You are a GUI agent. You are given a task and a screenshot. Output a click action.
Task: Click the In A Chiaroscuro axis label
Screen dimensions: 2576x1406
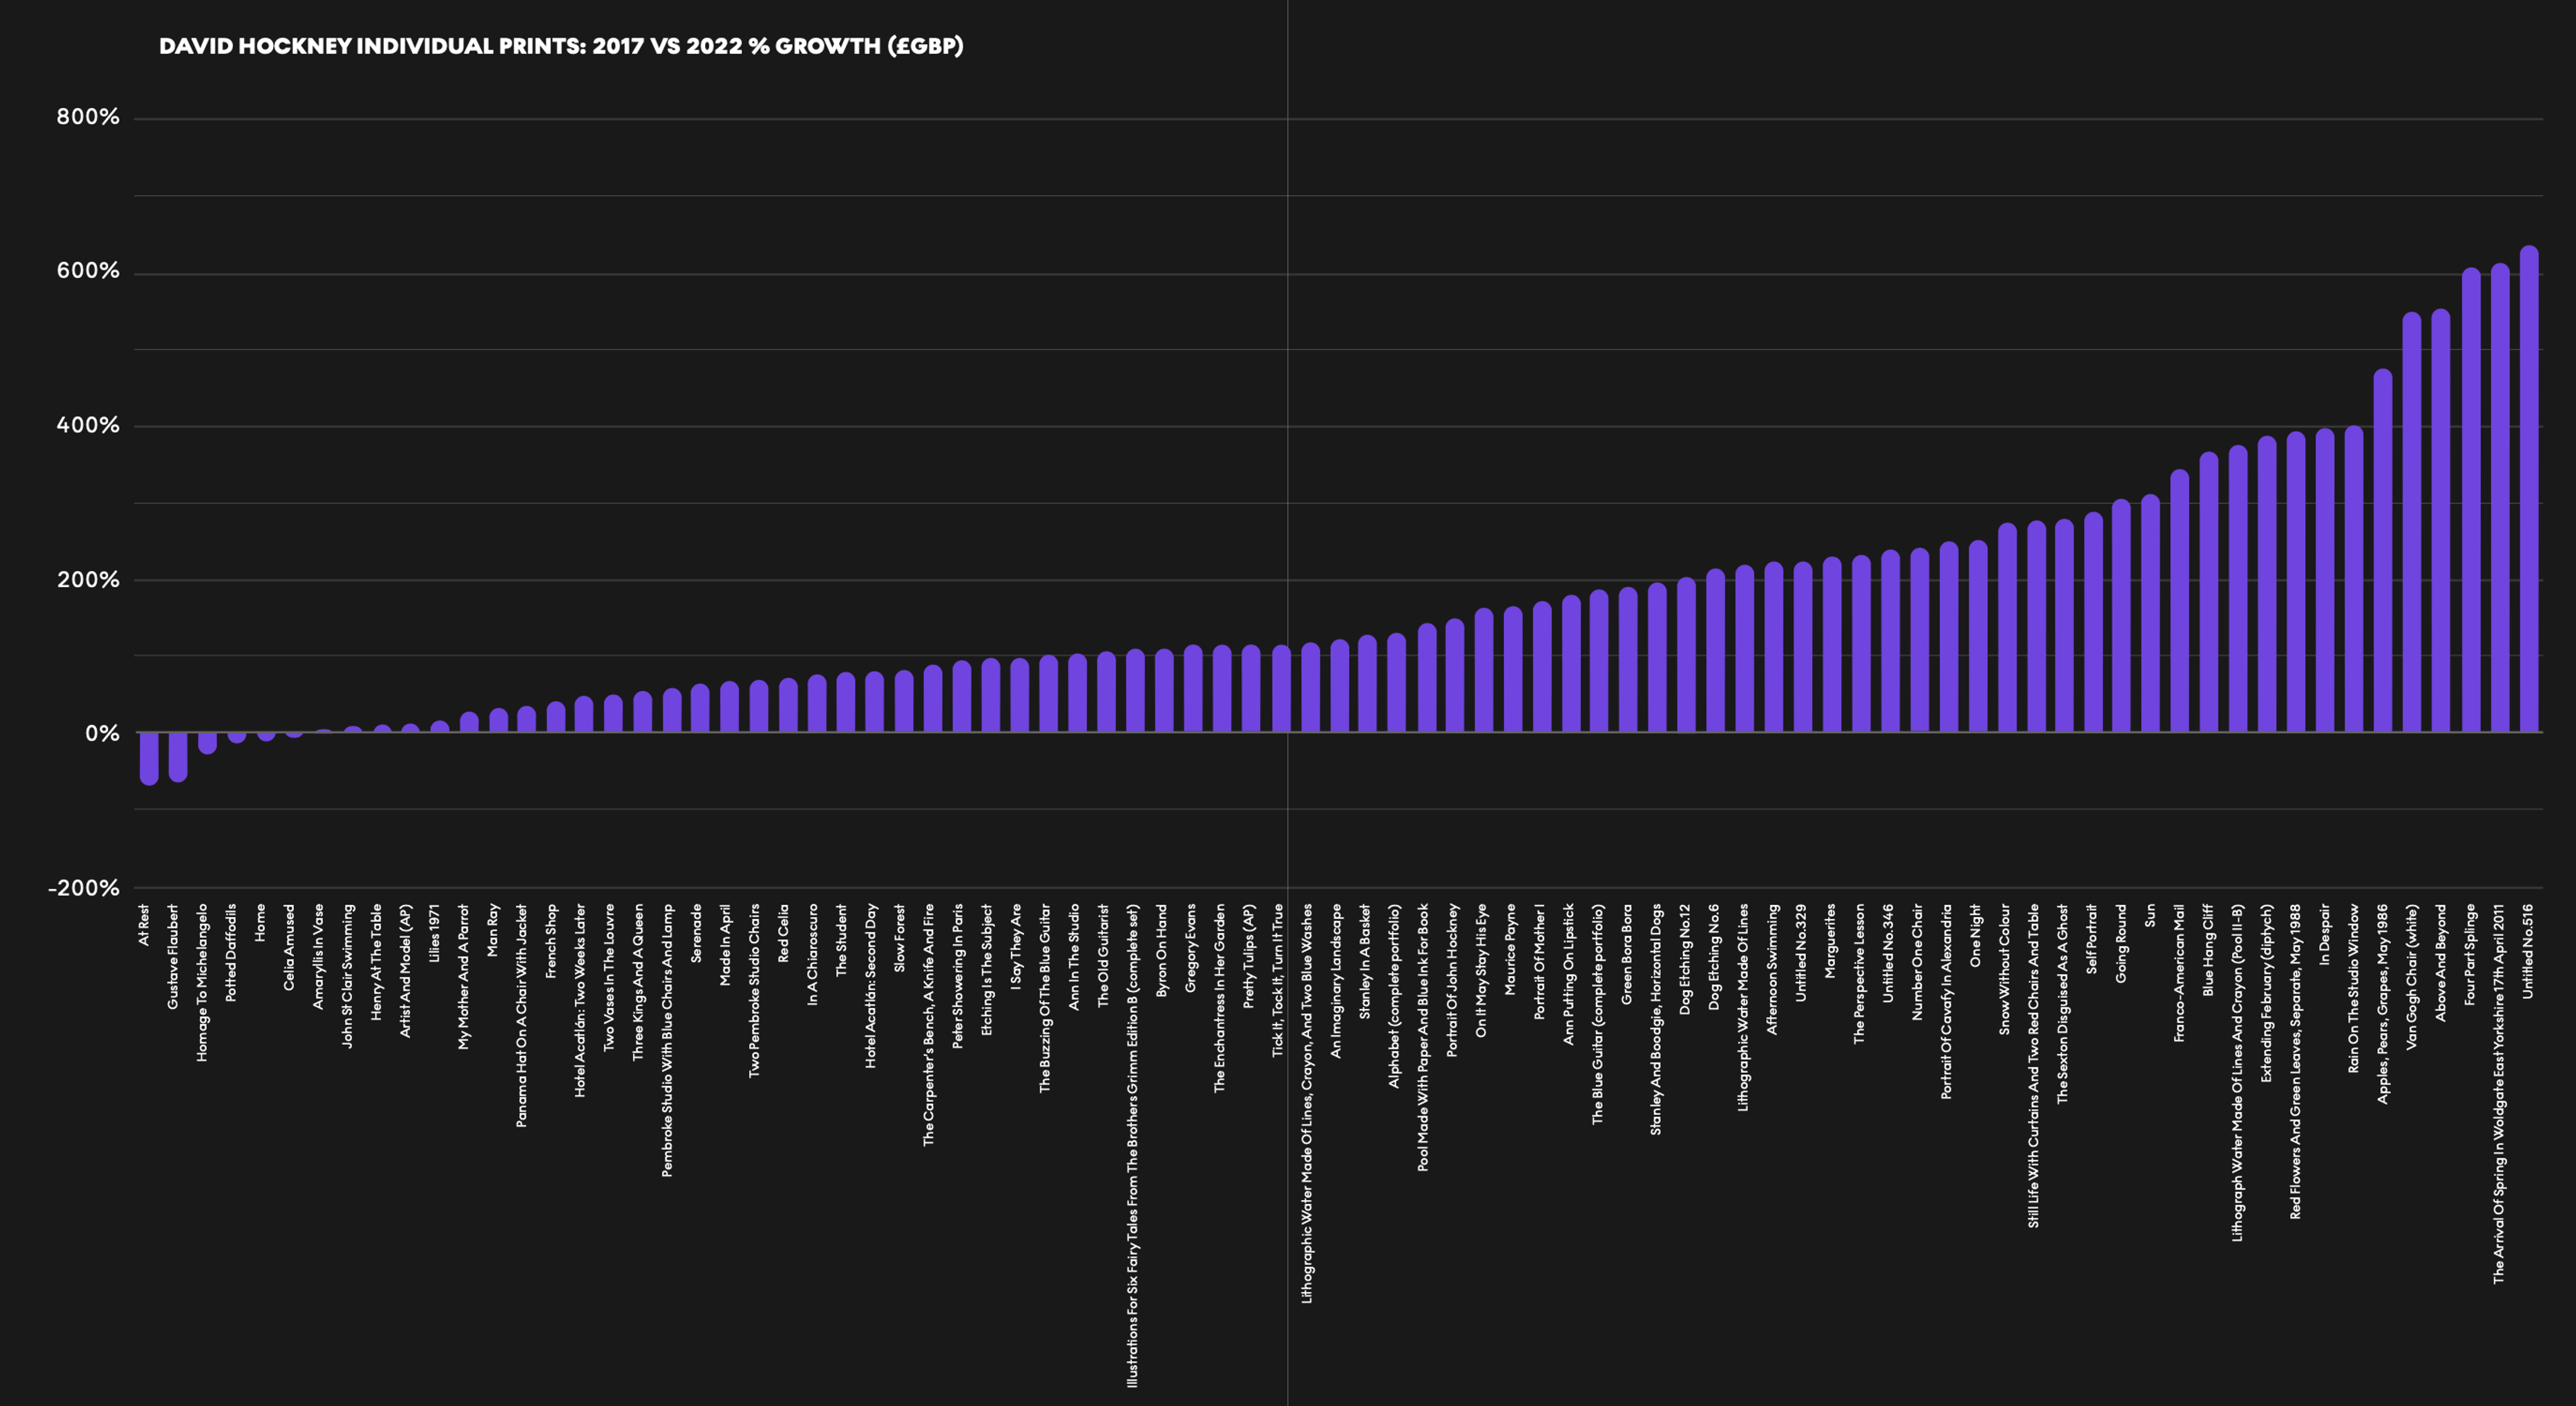coord(813,955)
